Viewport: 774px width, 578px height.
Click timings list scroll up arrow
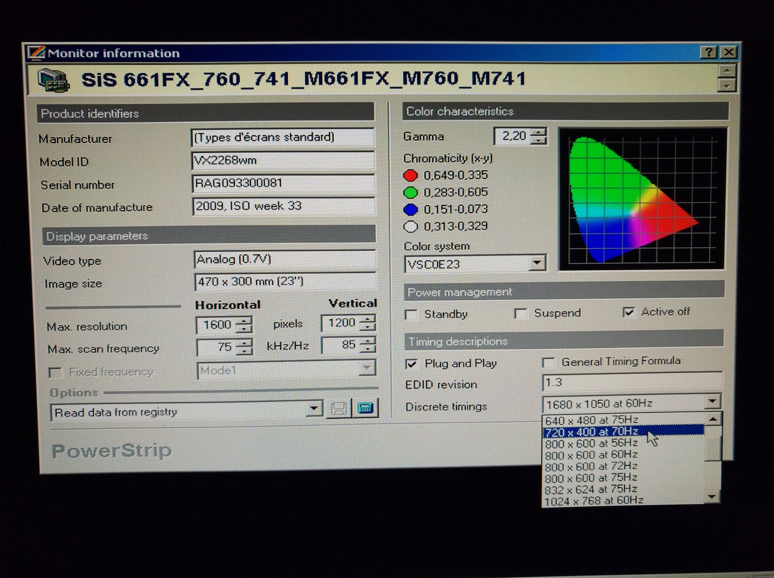coord(713,419)
